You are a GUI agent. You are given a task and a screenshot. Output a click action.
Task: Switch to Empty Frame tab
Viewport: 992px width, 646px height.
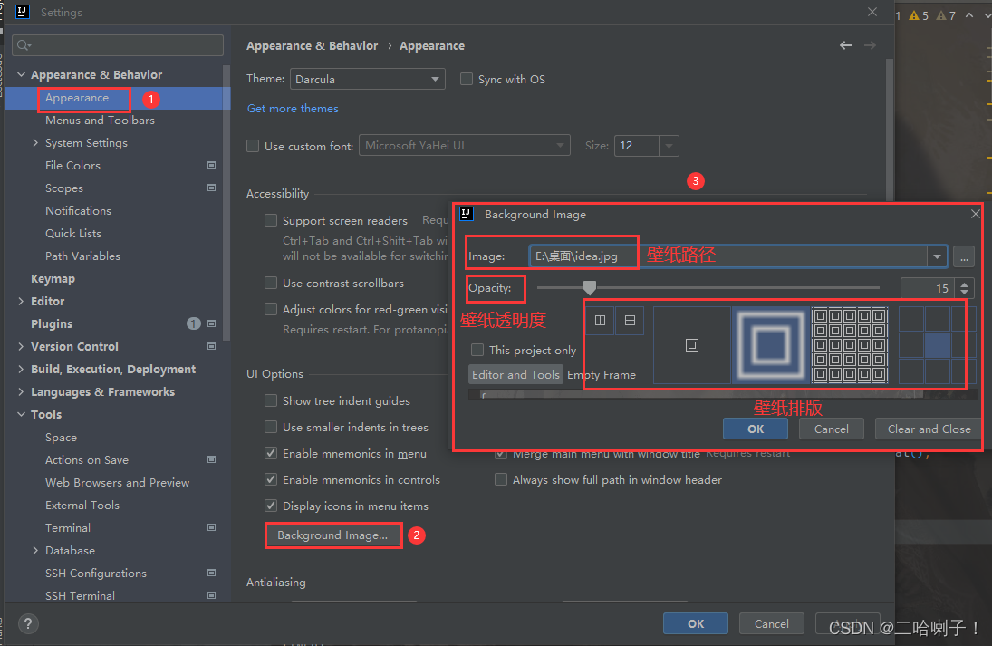[x=602, y=374]
